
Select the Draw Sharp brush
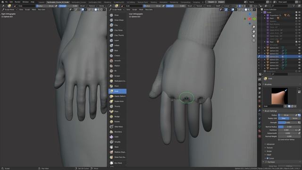[x=117, y=20]
